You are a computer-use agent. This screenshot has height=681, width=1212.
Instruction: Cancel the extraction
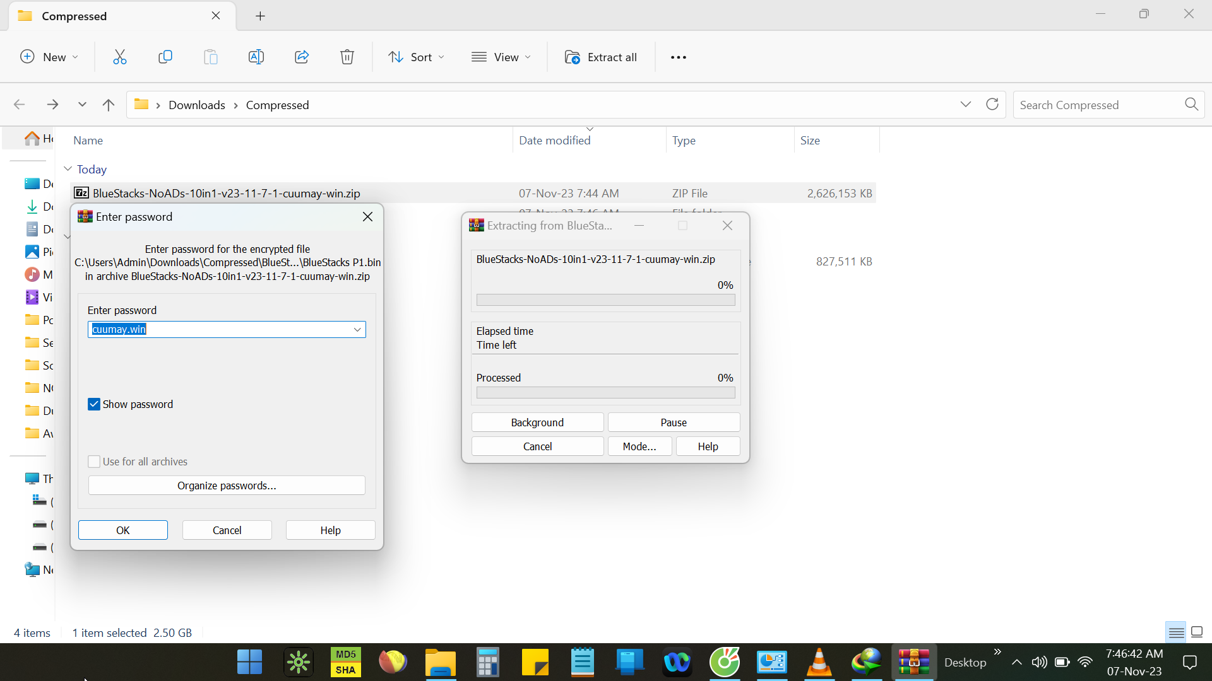coord(538,446)
